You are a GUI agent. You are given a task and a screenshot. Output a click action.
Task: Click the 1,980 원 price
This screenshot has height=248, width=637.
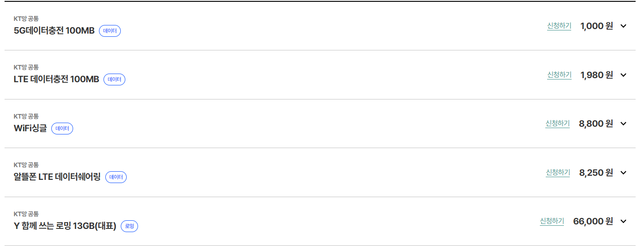(597, 75)
